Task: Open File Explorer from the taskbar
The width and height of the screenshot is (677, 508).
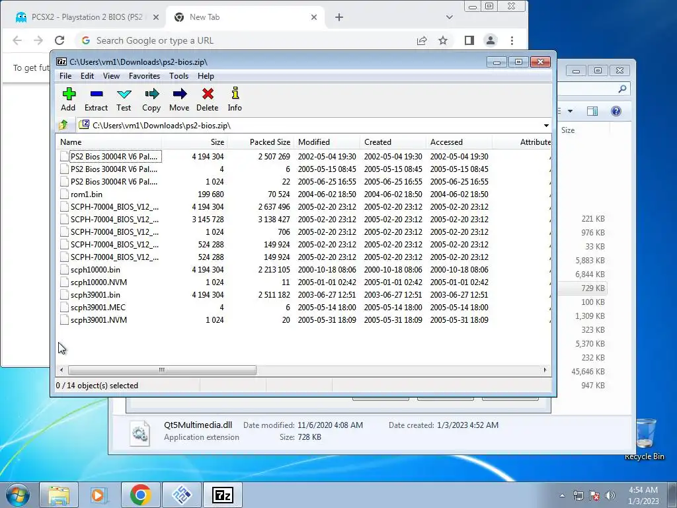Action: pos(59,495)
